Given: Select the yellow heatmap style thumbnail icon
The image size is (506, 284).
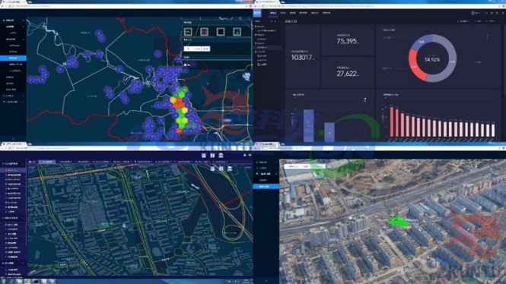Looking at the screenshot, I should [x=188, y=32].
